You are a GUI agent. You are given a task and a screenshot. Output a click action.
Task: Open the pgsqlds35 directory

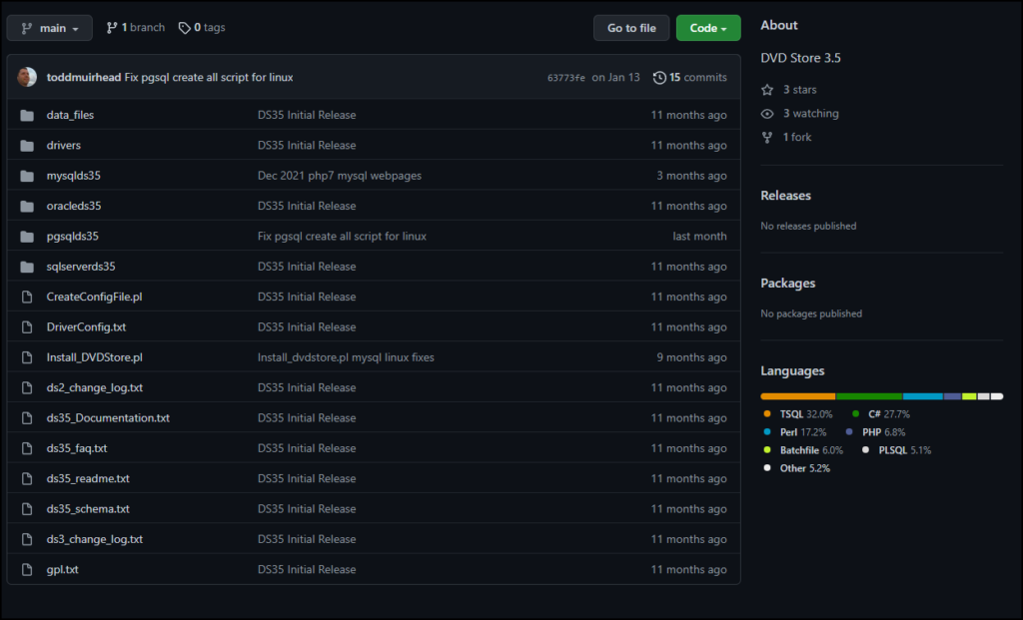point(73,236)
